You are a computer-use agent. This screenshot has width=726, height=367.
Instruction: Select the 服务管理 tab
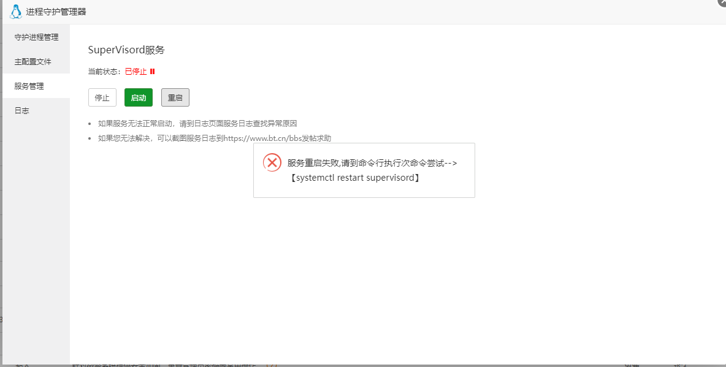click(37, 86)
